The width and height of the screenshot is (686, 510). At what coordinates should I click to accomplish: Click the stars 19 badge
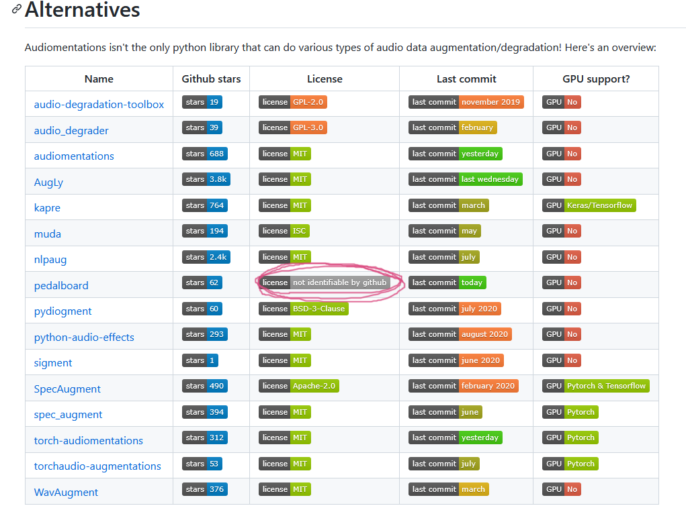click(202, 102)
